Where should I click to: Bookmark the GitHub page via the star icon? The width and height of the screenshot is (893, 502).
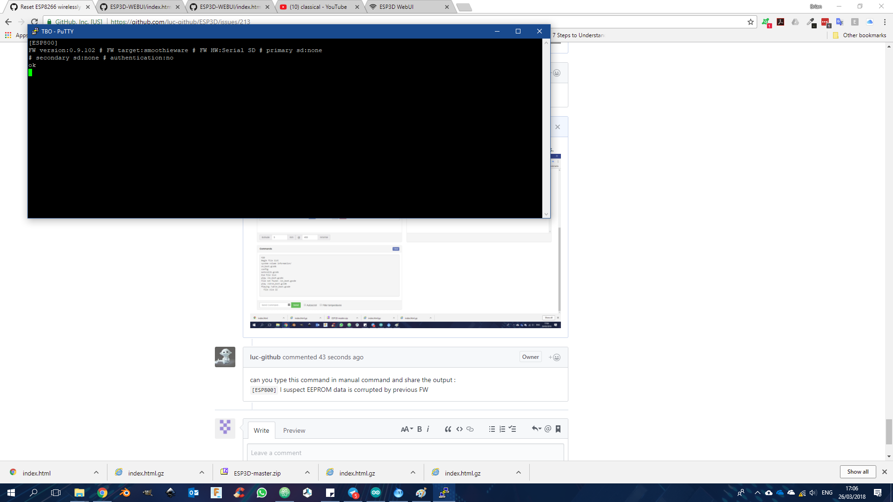coord(750,22)
